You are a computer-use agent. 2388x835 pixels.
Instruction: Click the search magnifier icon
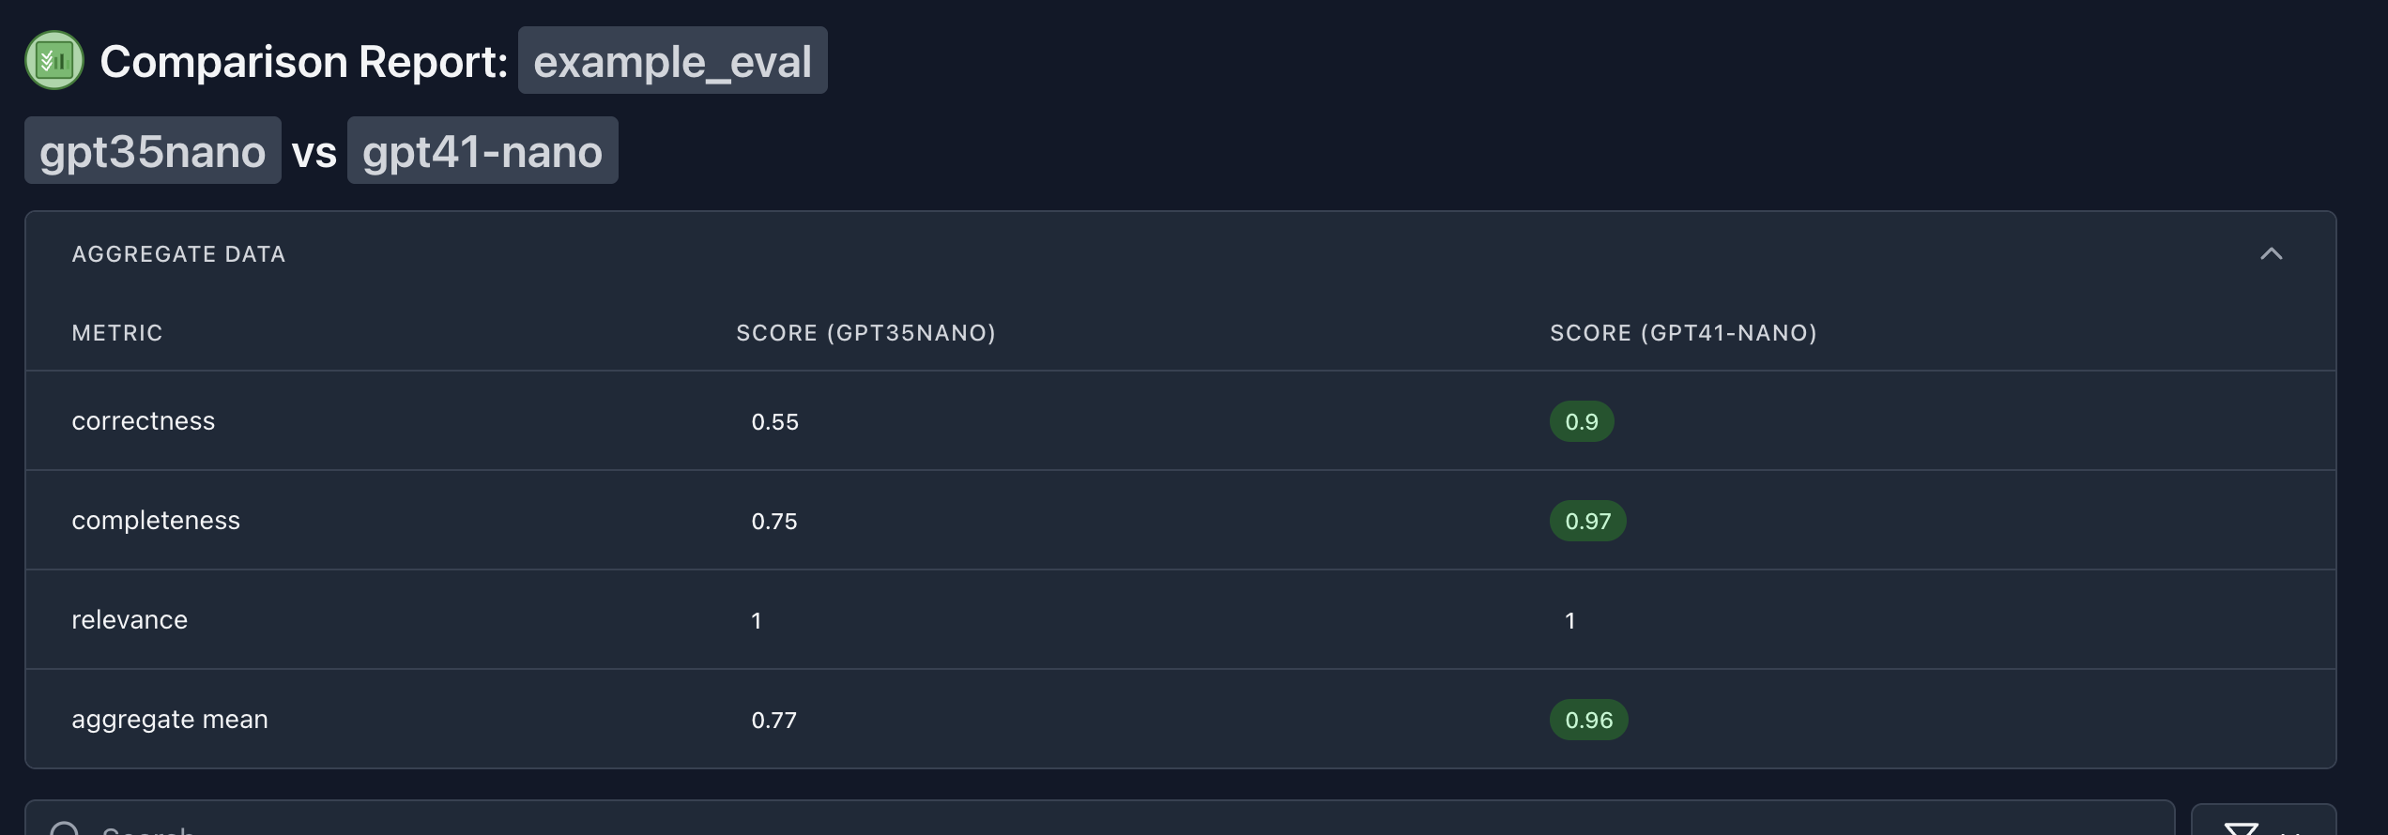(x=65, y=827)
